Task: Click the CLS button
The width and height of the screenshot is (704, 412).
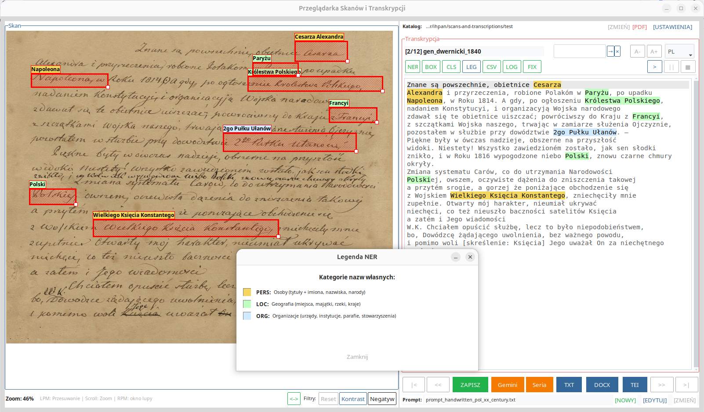Action: (x=451, y=67)
